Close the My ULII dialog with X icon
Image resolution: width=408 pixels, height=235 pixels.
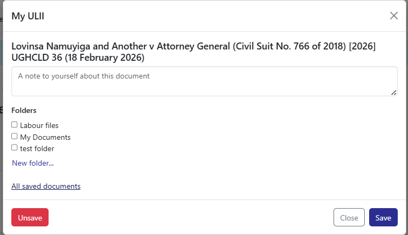point(394,16)
